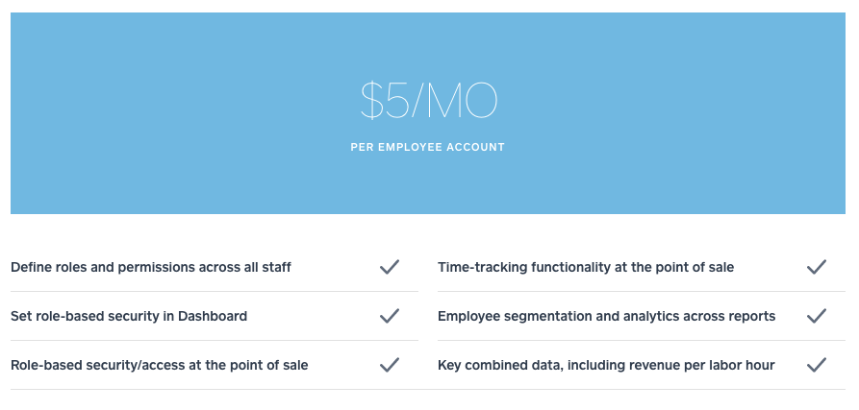
Task: Click checkmark for Role-based security/access row
Action: [390, 365]
